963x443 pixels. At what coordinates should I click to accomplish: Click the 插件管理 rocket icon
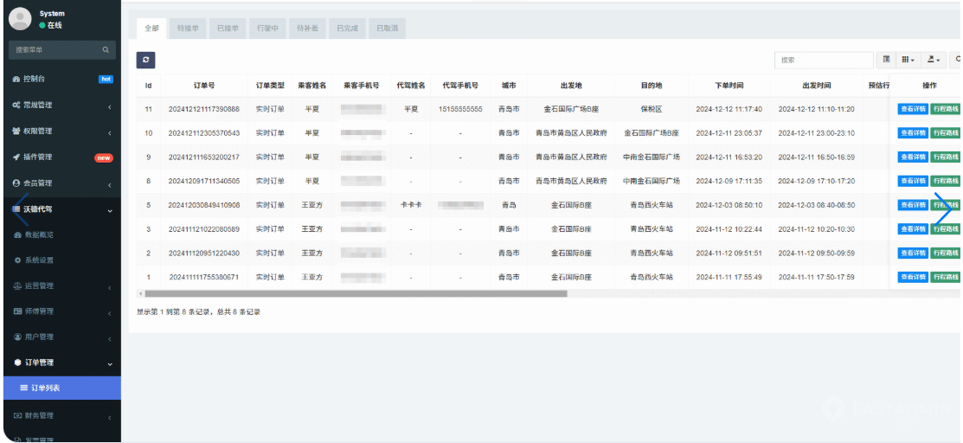tap(16, 157)
